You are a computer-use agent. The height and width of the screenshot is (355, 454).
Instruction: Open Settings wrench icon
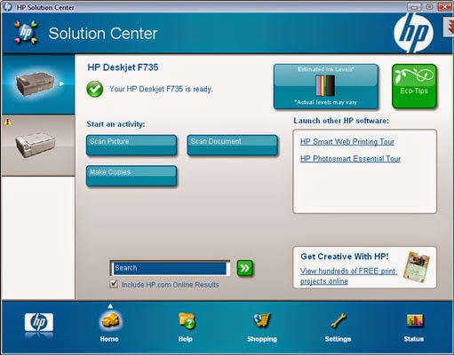click(x=339, y=320)
